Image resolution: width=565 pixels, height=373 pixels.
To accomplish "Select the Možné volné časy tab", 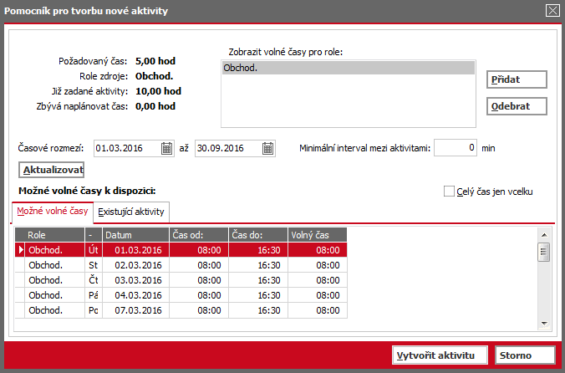I will click(x=53, y=212).
